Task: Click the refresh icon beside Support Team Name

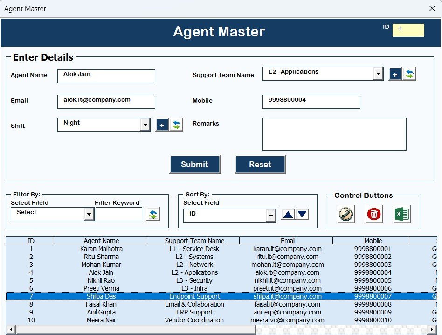Action: coord(409,73)
